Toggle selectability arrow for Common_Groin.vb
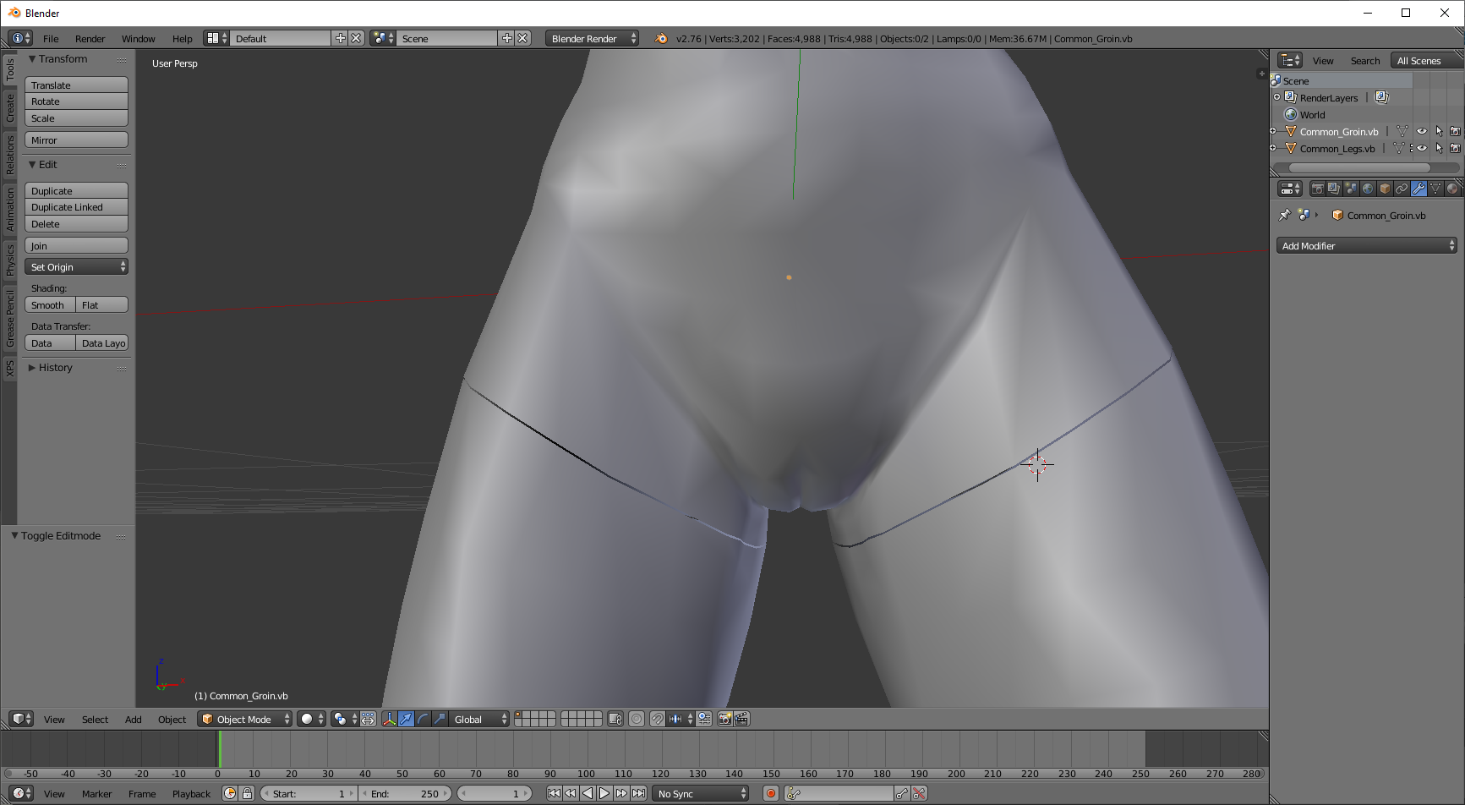The image size is (1465, 805). (x=1439, y=131)
